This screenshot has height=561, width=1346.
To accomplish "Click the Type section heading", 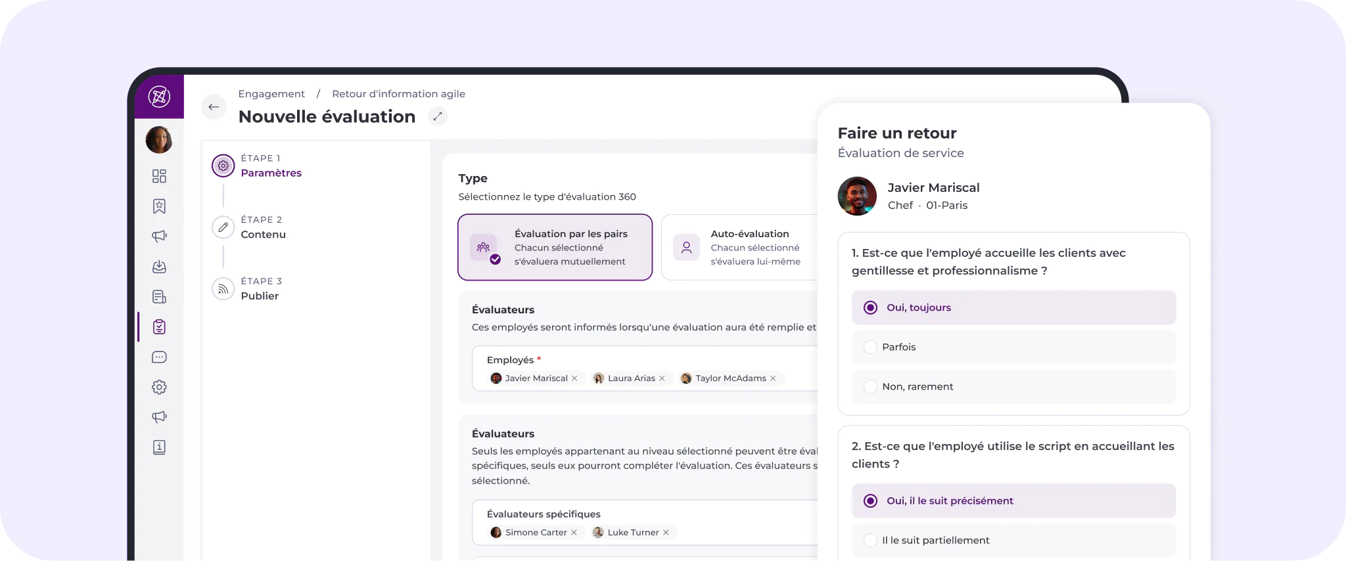I will 473,179.
